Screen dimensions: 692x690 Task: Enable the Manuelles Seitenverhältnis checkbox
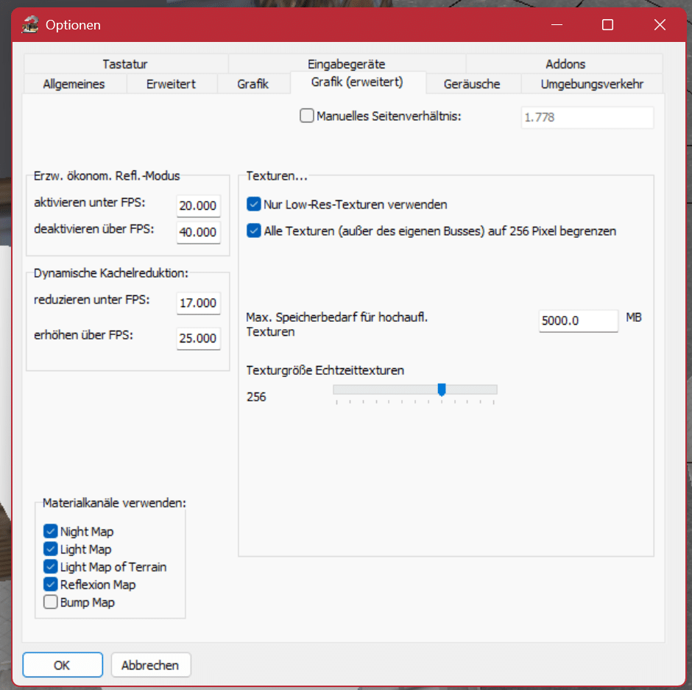[307, 116]
